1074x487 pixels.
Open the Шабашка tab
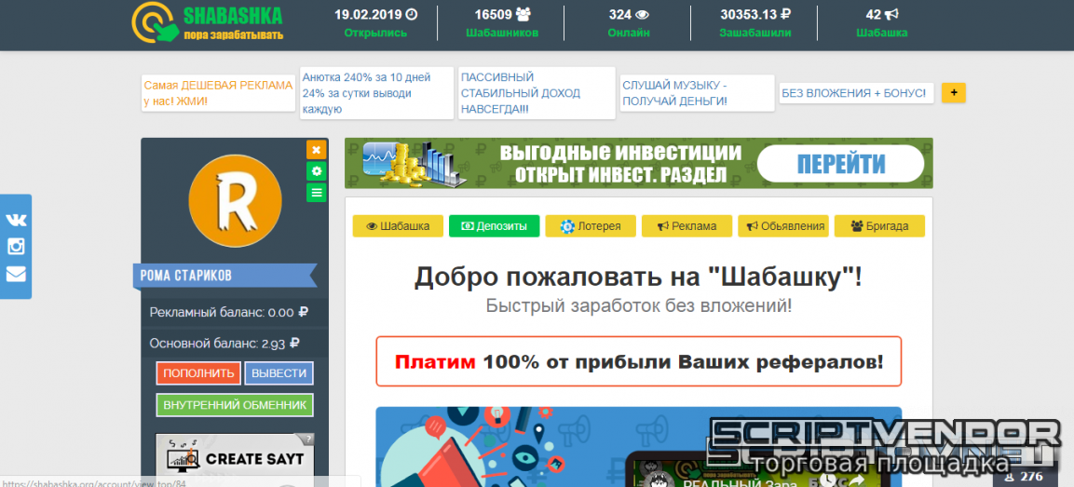click(398, 226)
